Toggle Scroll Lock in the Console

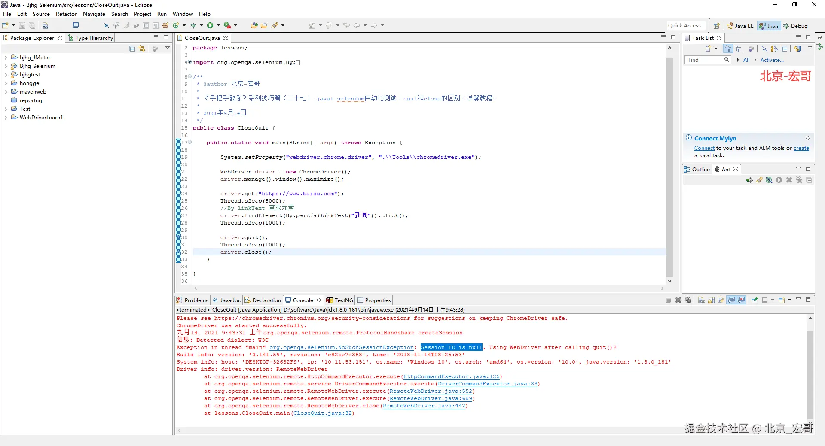712,300
